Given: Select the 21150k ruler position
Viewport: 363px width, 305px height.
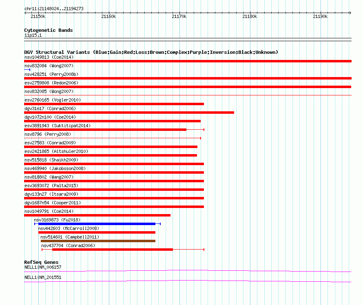Looking at the screenshot, I should coord(38,16).
